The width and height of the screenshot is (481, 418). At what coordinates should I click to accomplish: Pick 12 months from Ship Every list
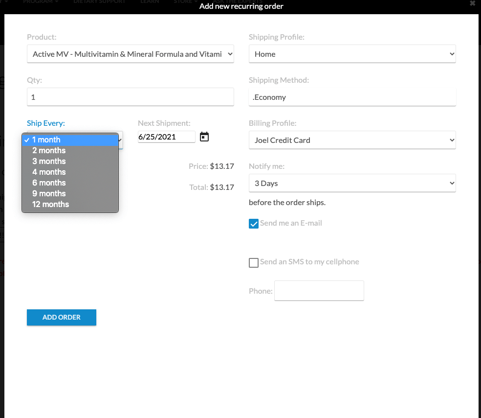click(x=70, y=205)
